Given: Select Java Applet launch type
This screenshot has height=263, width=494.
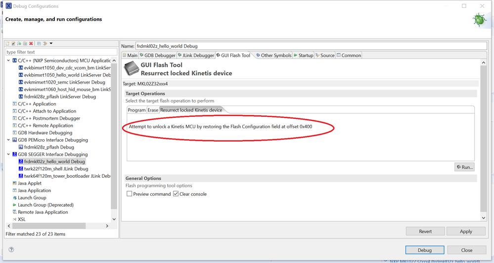Looking at the screenshot, I should click(27, 183).
